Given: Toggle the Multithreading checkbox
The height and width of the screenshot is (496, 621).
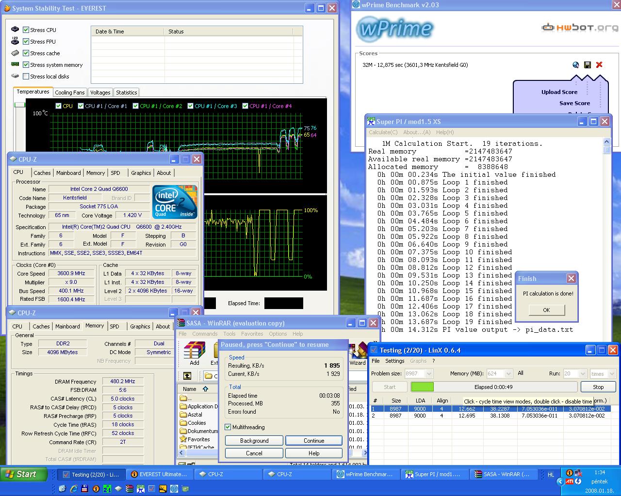Looking at the screenshot, I should click(228, 427).
